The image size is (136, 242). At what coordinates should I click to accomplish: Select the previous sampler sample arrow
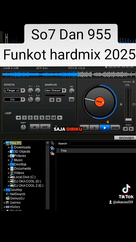click(x=52, y=100)
